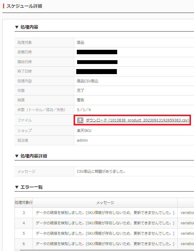The height and width of the screenshot is (251, 194).
Task: Collapse the 処理内容詳細 section triangle
Action: [17, 156]
